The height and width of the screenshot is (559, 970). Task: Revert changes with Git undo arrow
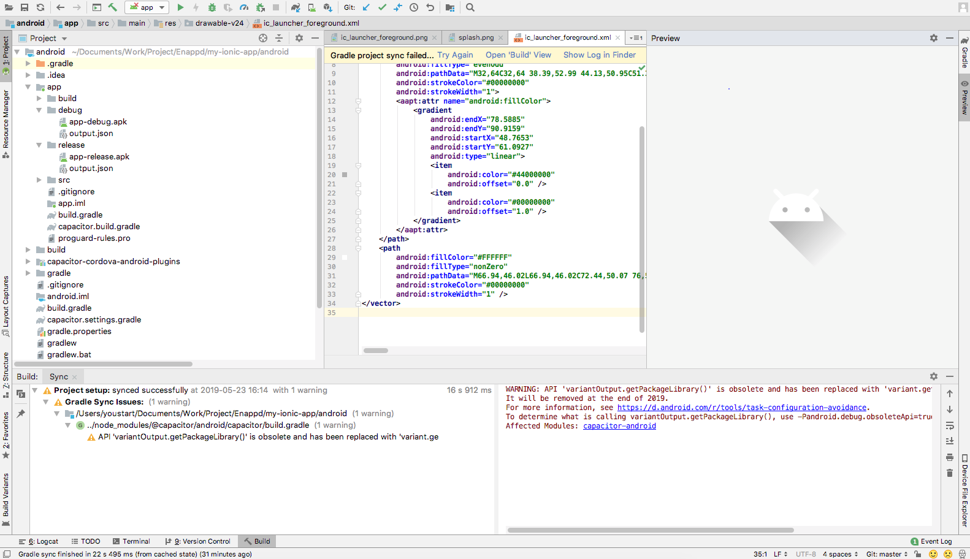click(x=430, y=7)
